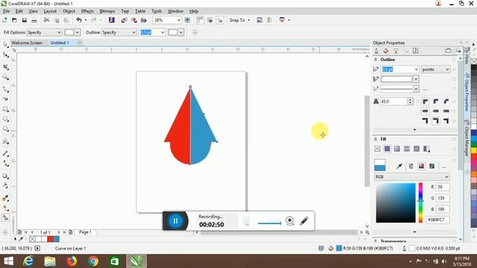Viewport: 477px width, 268px height.
Task: Switch to Untitled-1 document tab
Action: tap(60, 43)
